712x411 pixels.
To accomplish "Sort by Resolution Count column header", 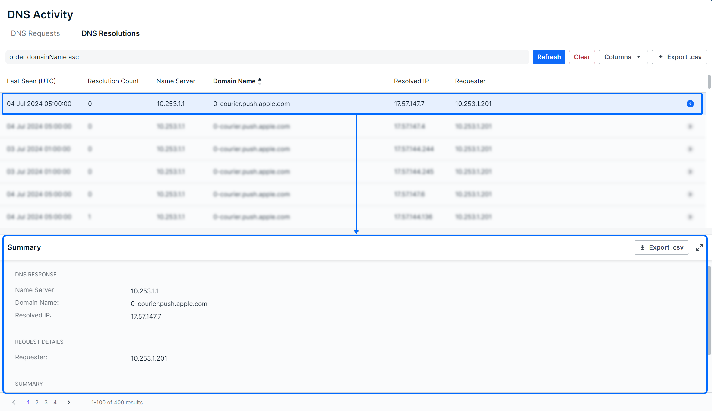I will 113,81.
